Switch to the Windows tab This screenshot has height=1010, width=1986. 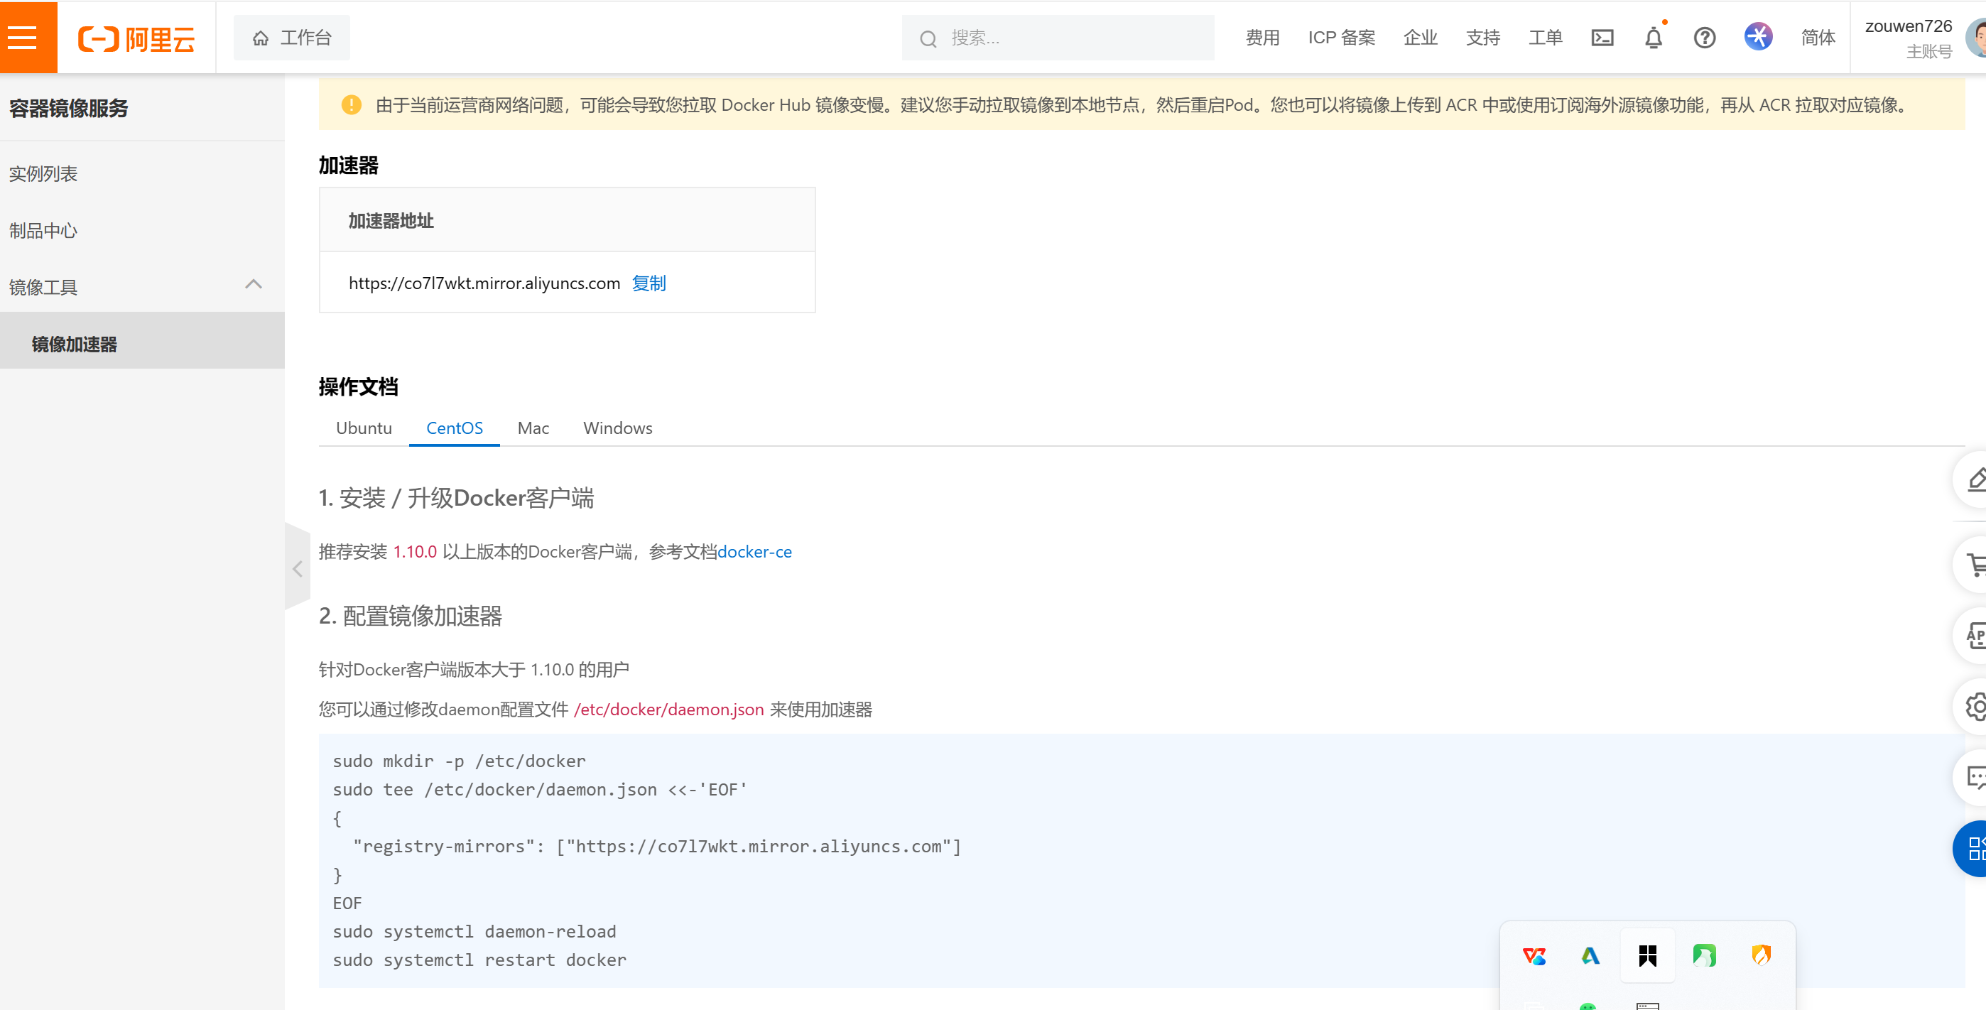617,428
